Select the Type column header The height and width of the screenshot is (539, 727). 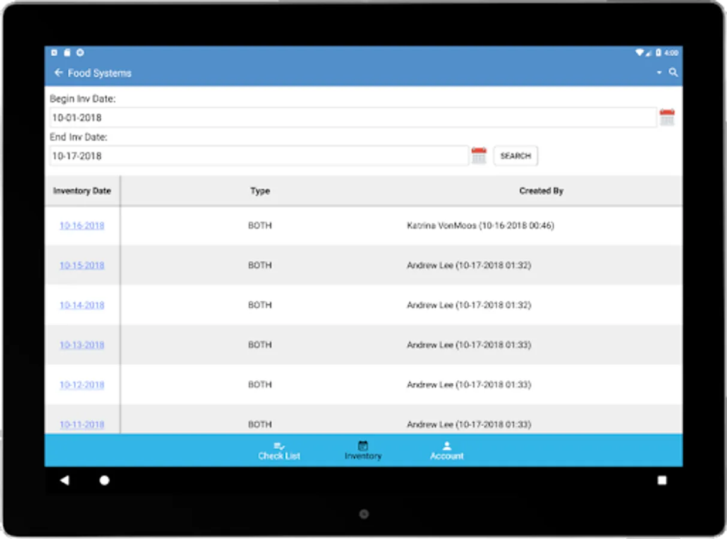260,191
